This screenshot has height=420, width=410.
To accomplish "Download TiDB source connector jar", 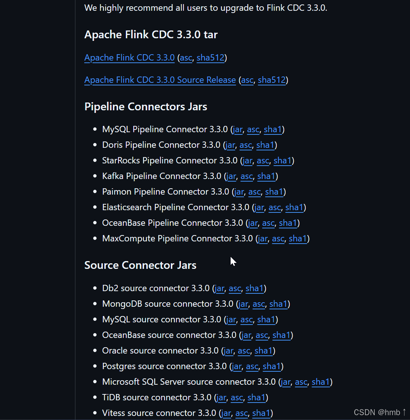I will pyautogui.click(x=221, y=397).
